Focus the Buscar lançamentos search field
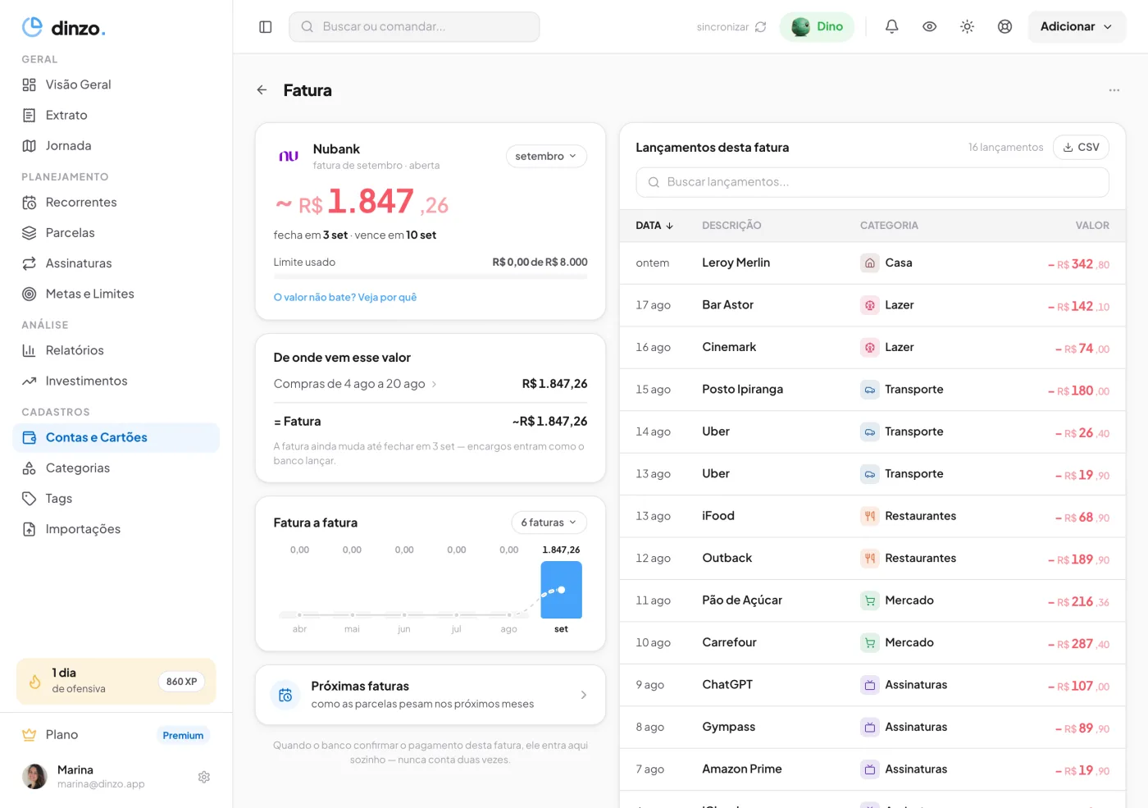 (x=872, y=182)
